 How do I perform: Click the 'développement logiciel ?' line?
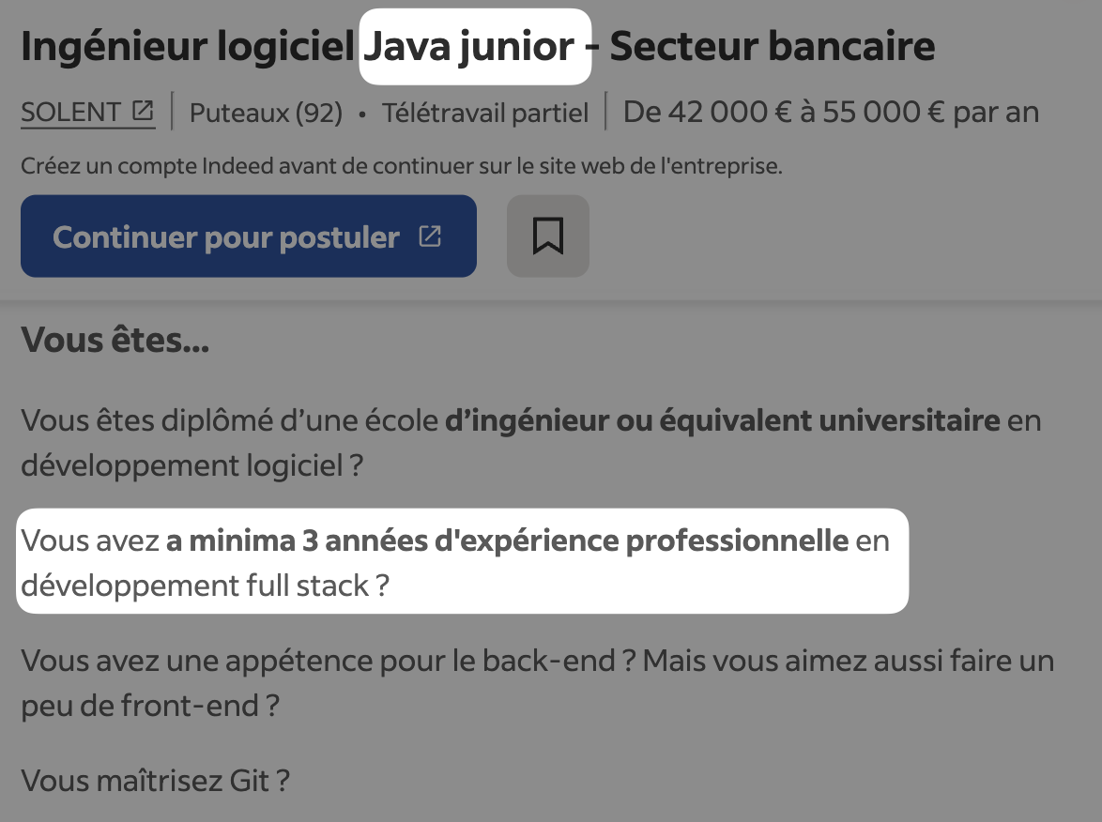[191, 464]
